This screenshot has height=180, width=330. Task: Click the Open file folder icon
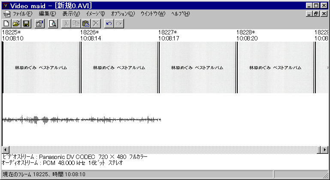coord(16,24)
